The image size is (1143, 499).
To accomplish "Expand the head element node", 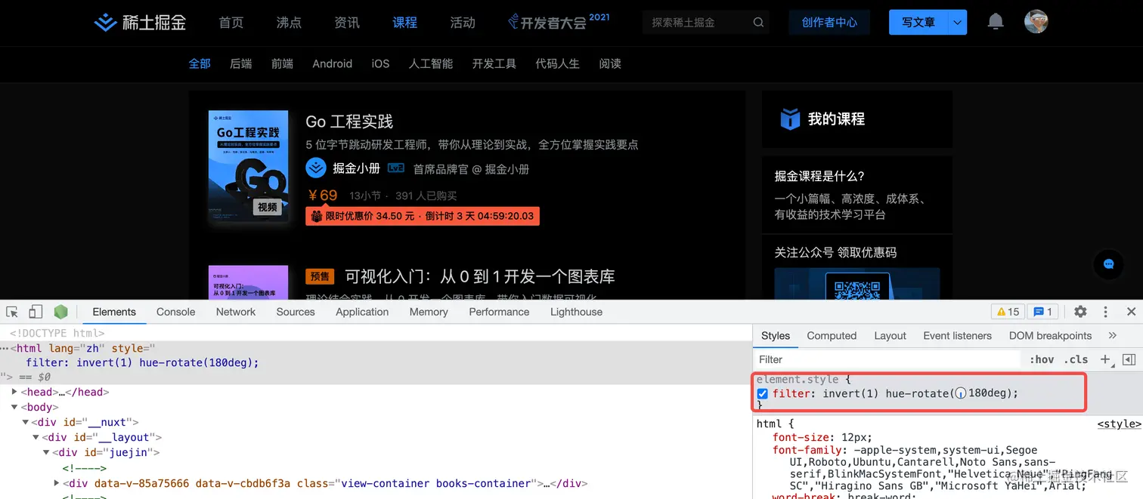I will point(14,392).
